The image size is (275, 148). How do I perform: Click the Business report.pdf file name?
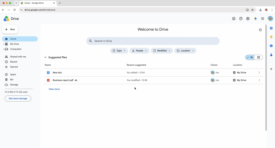point(63,80)
